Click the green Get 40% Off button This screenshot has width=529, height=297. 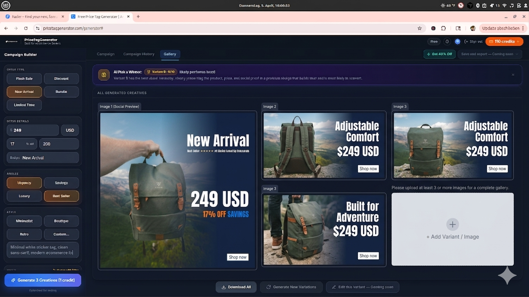pos(439,54)
